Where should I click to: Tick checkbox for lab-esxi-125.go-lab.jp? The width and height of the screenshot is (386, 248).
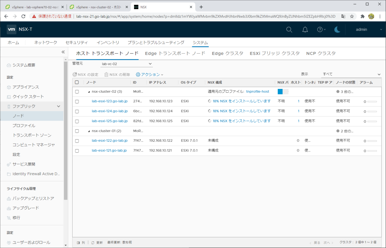pos(77,121)
